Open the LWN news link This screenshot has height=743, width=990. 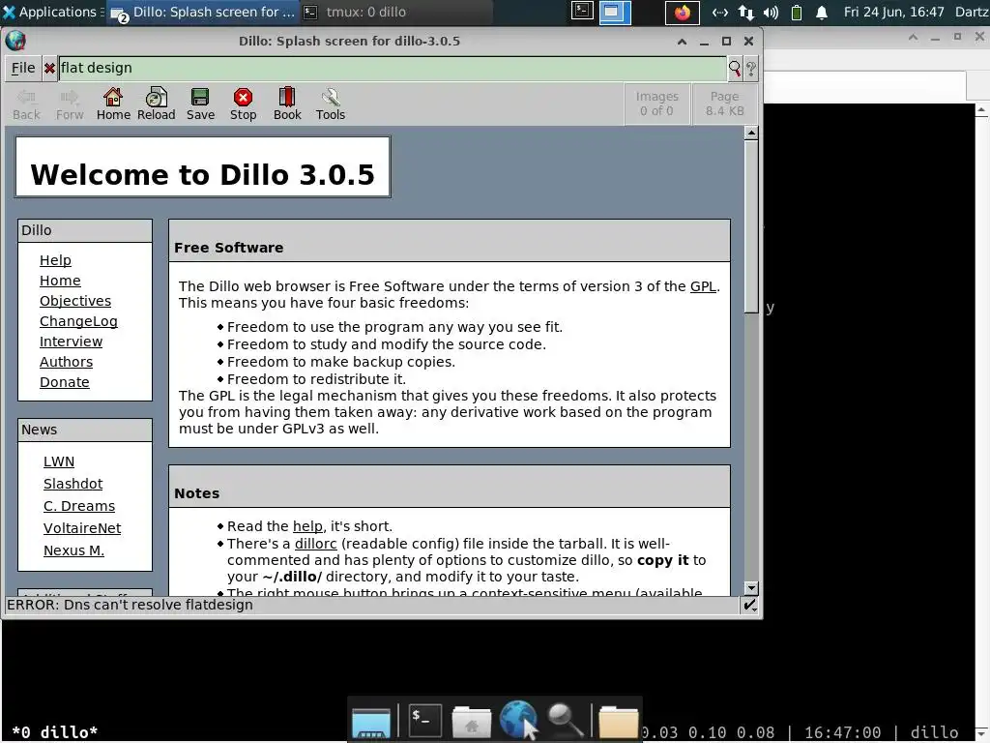[59, 461]
